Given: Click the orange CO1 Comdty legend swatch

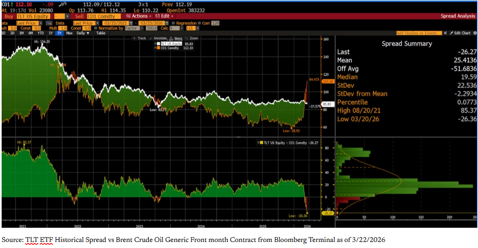Looking at the screenshot, I should click(x=159, y=48).
